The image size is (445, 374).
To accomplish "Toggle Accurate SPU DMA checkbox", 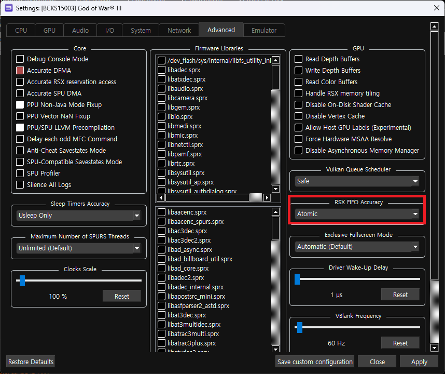I will coord(20,93).
